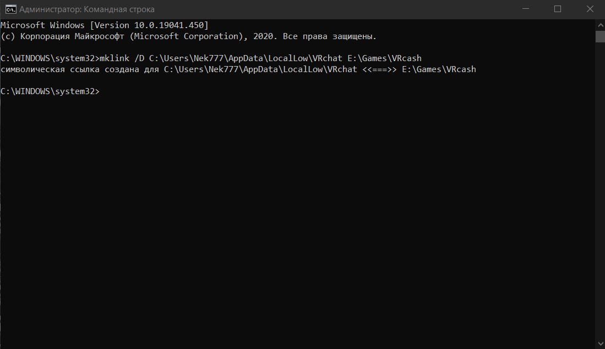Click the scrollbar down arrow

pos(600,344)
